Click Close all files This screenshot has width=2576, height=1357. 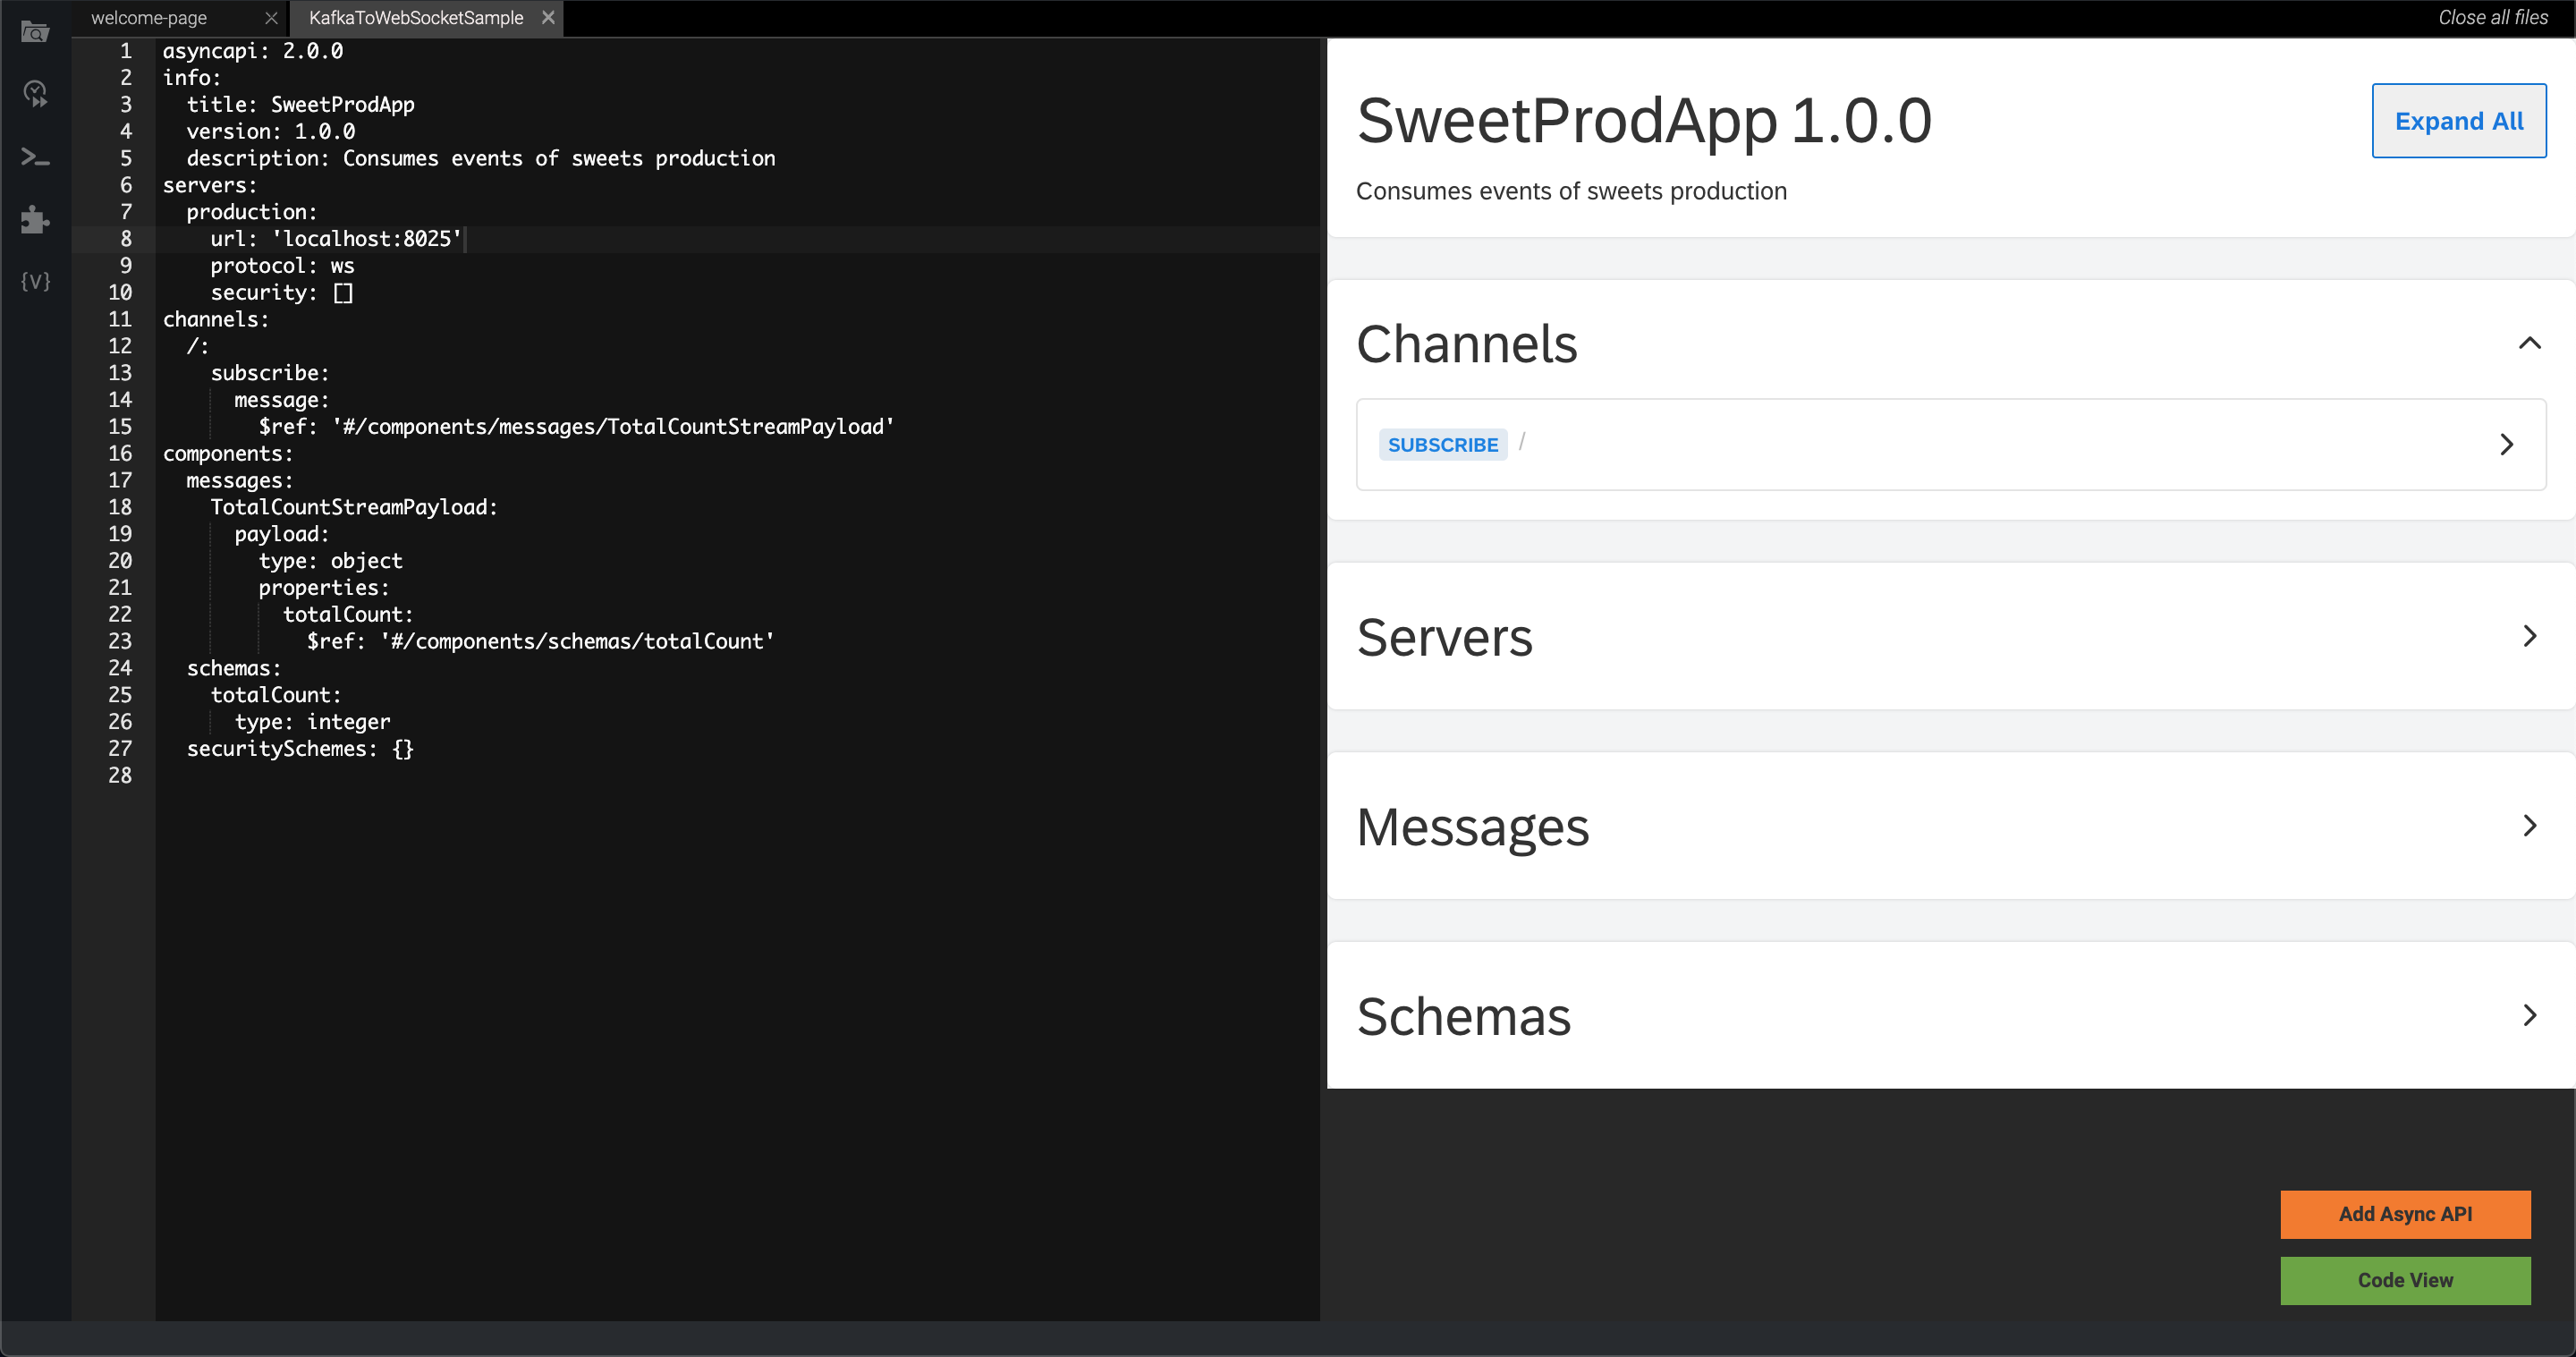(x=2491, y=17)
